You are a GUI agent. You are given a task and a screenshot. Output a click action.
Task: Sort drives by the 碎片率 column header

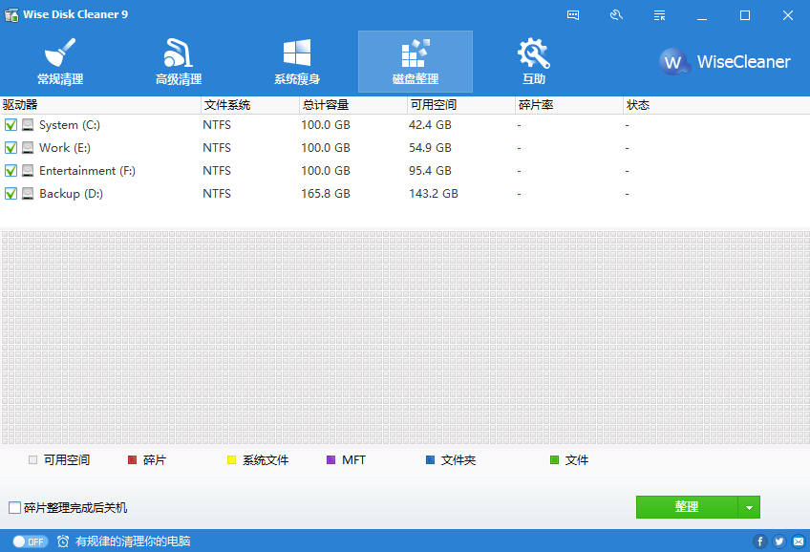[535, 105]
